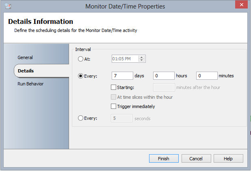This screenshot has height=172, width=251.
Task: Click the minutes input field
Action: 207,76
